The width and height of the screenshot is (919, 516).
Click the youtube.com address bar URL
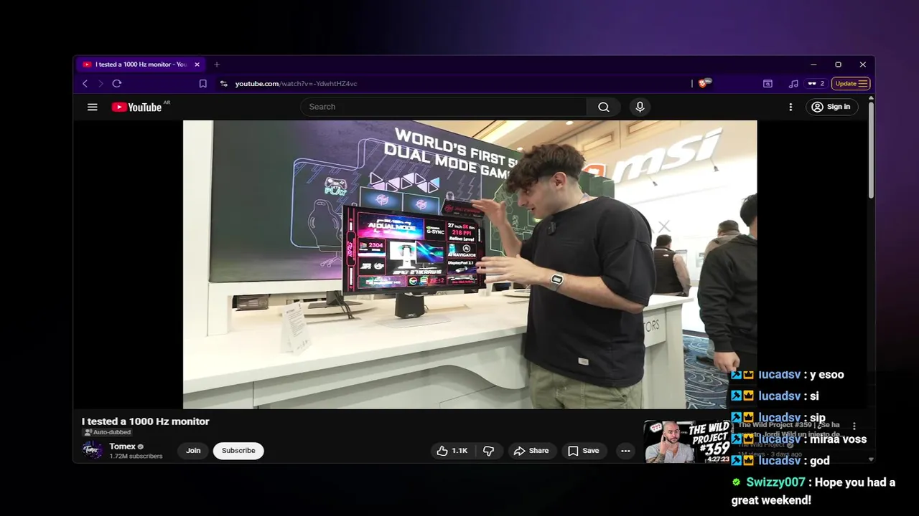click(x=296, y=84)
